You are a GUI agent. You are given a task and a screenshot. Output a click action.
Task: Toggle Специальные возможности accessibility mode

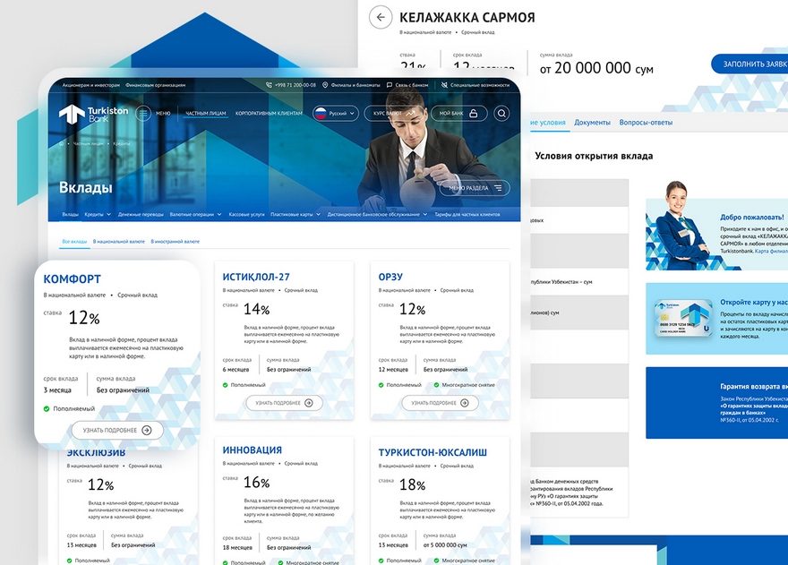[475, 85]
